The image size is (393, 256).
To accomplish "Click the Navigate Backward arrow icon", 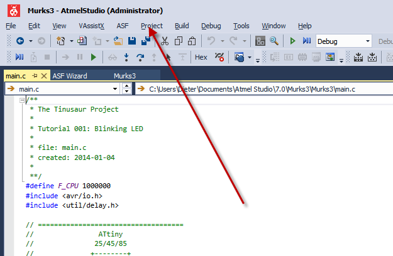I will 20,41.
